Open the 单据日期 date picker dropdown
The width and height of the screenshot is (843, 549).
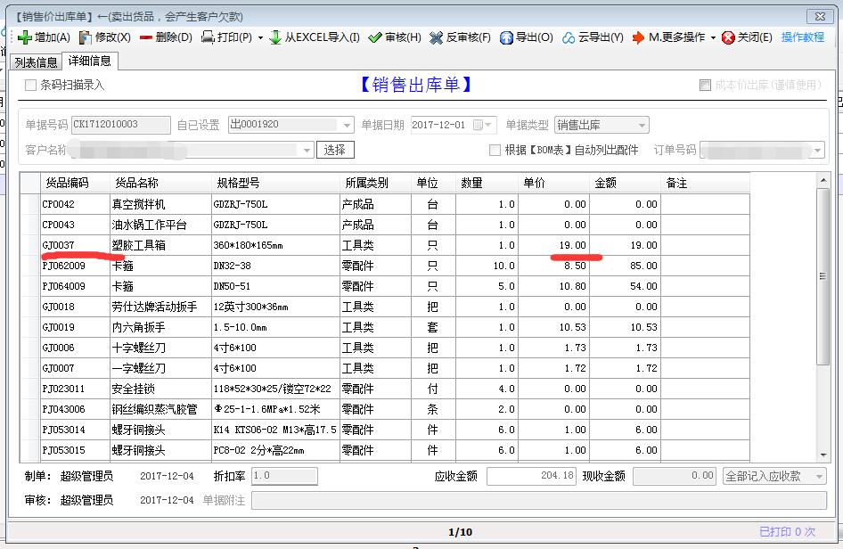(x=489, y=126)
